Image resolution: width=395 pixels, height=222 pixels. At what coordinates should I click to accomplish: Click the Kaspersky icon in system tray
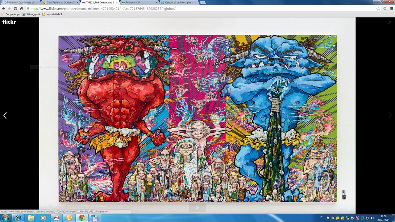[357, 218]
